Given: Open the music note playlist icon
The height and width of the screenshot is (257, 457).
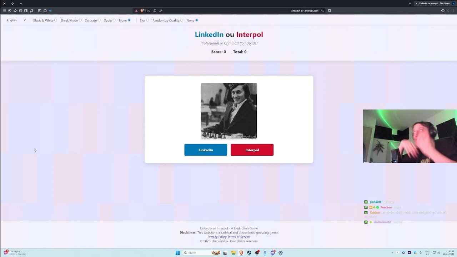Looking at the screenshot, I should tap(31, 11).
